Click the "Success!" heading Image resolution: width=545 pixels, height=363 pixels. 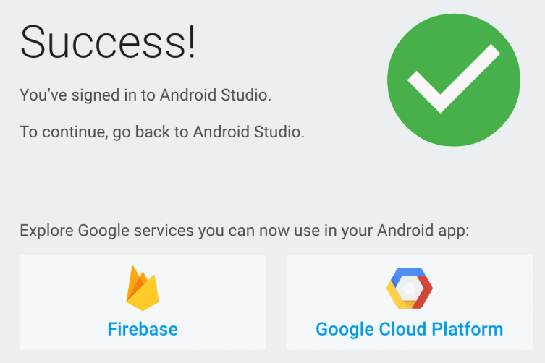(108, 42)
